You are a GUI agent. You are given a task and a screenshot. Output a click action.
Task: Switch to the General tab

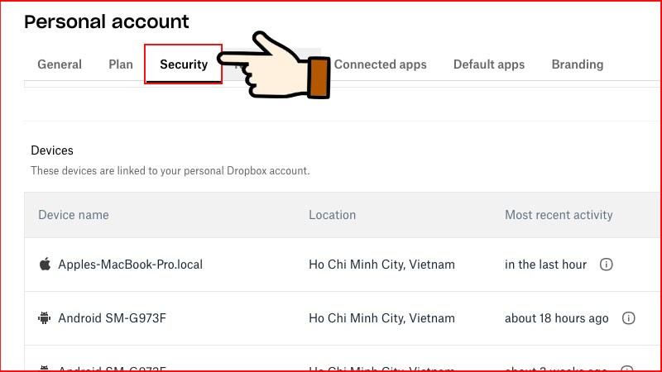coord(60,64)
